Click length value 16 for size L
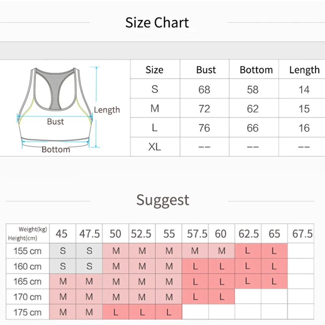The width and height of the screenshot is (325, 325). point(304,128)
